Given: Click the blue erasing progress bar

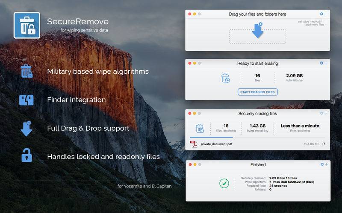Looking at the screenshot, I should point(211,137).
